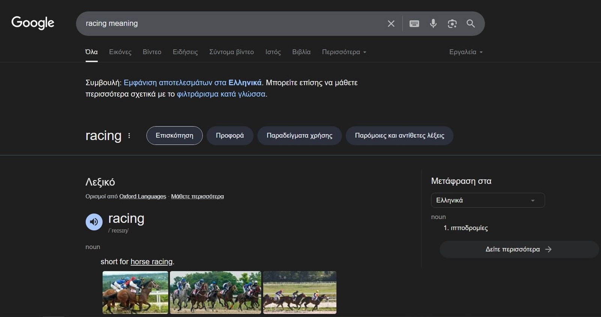Open the middle horse racing thumbnail
The image size is (601, 317).
pos(215,292)
